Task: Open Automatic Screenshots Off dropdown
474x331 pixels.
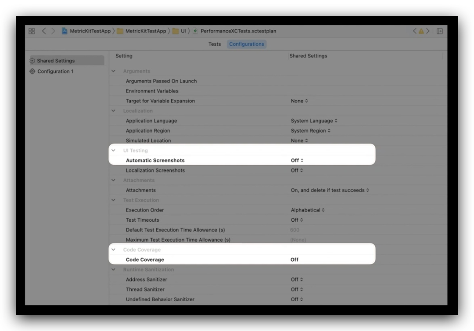Action: pyautogui.click(x=297, y=161)
